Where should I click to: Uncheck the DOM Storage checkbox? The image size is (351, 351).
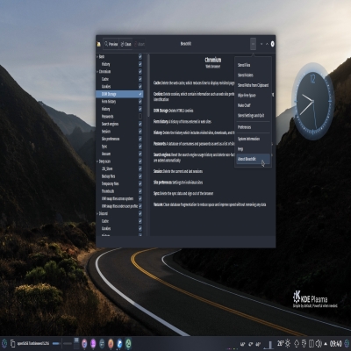coord(140,94)
